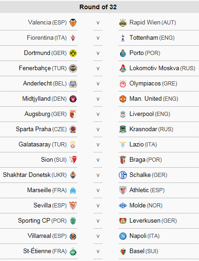The height and width of the screenshot is (261, 199).
Task: Click the Lokomotiv Moskva crest icon
Action: 123,68
